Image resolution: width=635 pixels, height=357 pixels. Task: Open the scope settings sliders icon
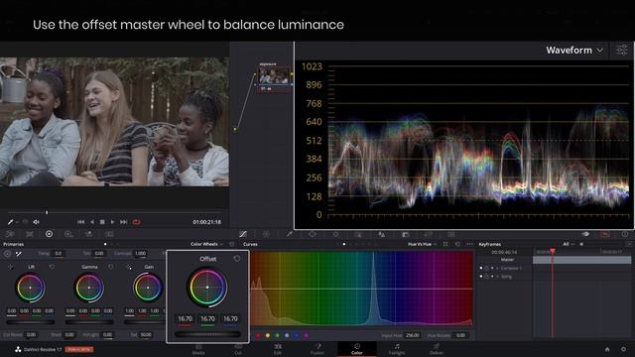(622, 51)
